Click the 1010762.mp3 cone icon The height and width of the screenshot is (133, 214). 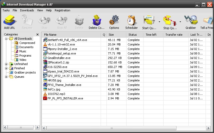click(x=45, y=94)
